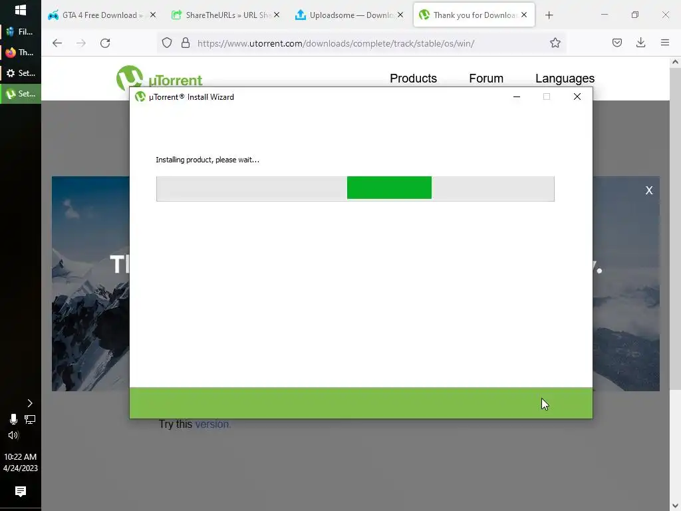This screenshot has width=681, height=511.
Task: Click the microphone tray icon
Action: [x=13, y=419]
